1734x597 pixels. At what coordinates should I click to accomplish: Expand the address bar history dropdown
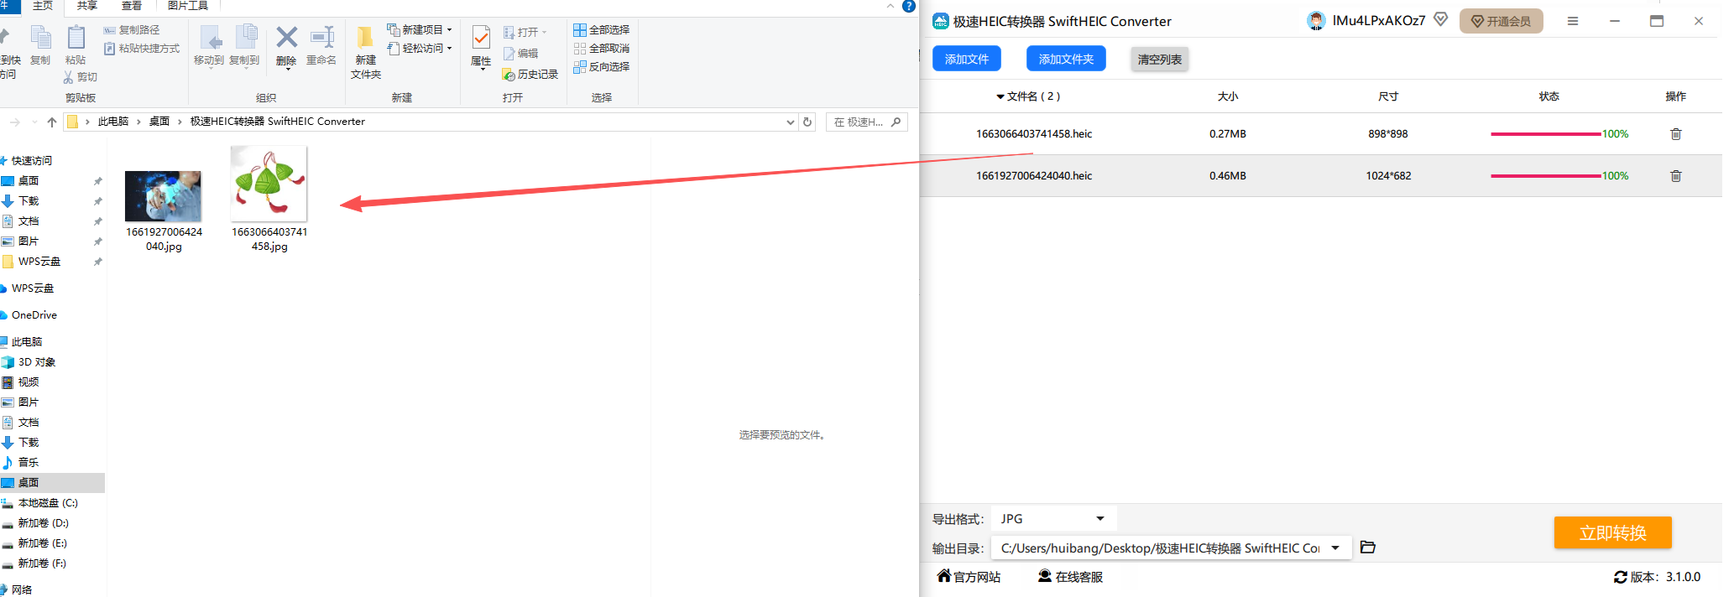[x=790, y=122]
